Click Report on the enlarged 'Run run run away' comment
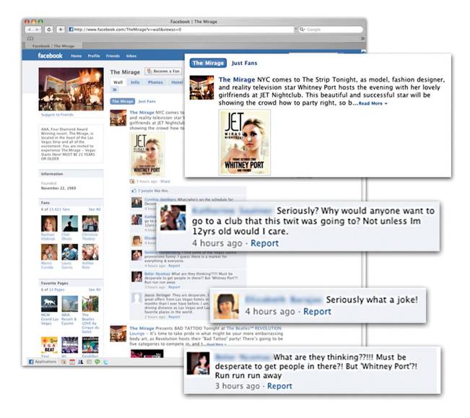The height and width of the screenshot is (418, 470). tap(279, 386)
